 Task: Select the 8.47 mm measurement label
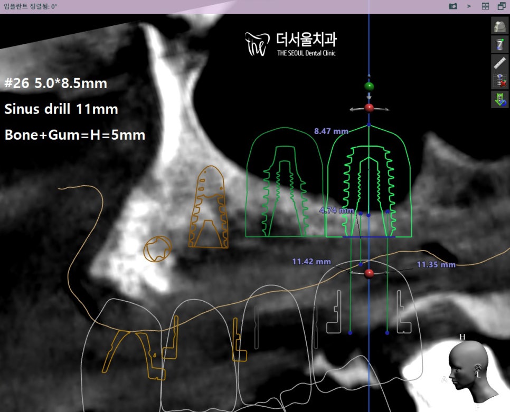coord(330,131)
